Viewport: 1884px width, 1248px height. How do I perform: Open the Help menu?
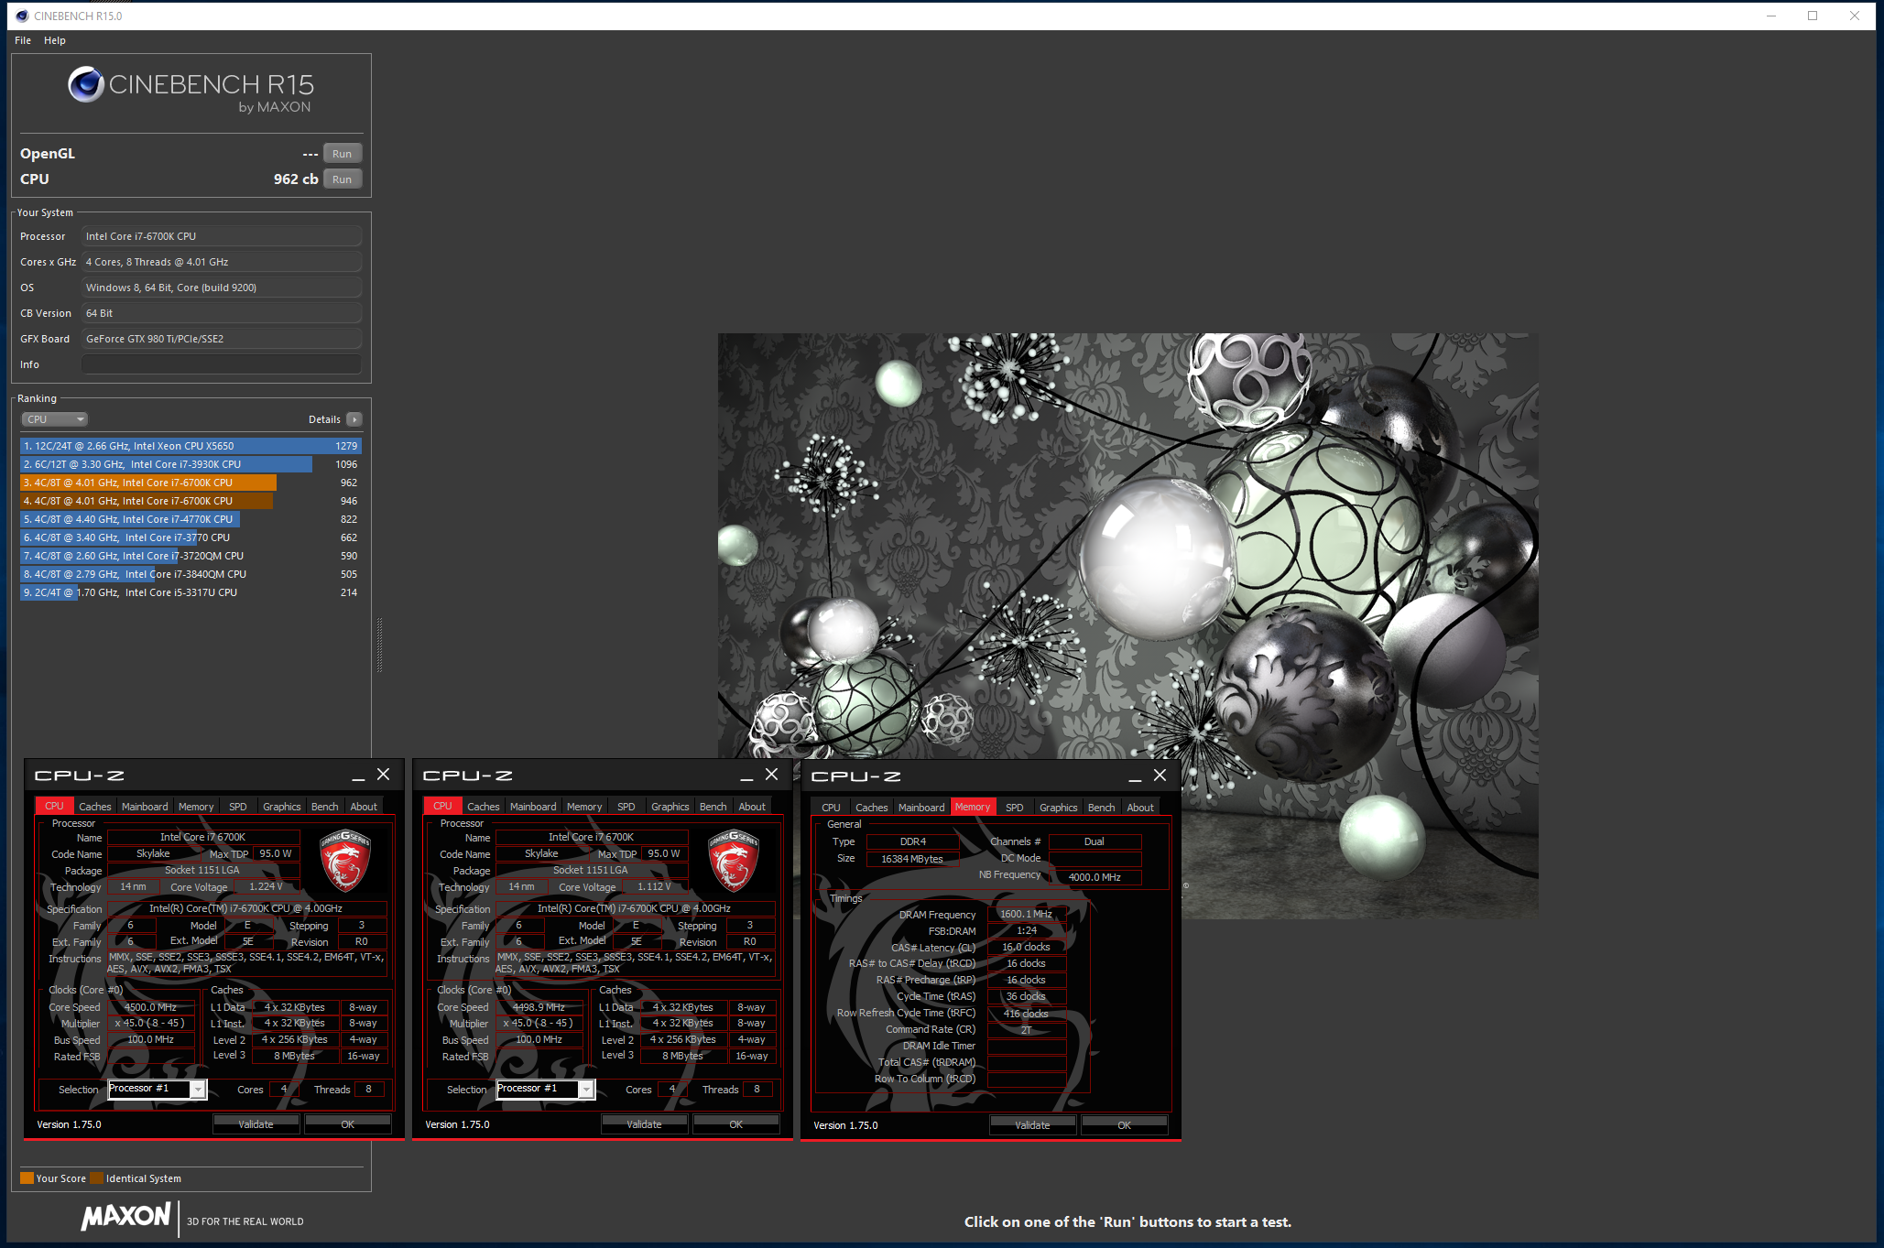[55, 40]
